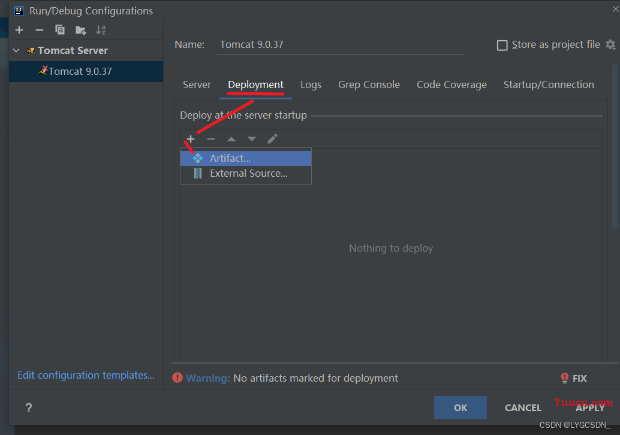Enable Store as project file checkbox
This screenshot has height=435, width=620.
tap(502, 45)
